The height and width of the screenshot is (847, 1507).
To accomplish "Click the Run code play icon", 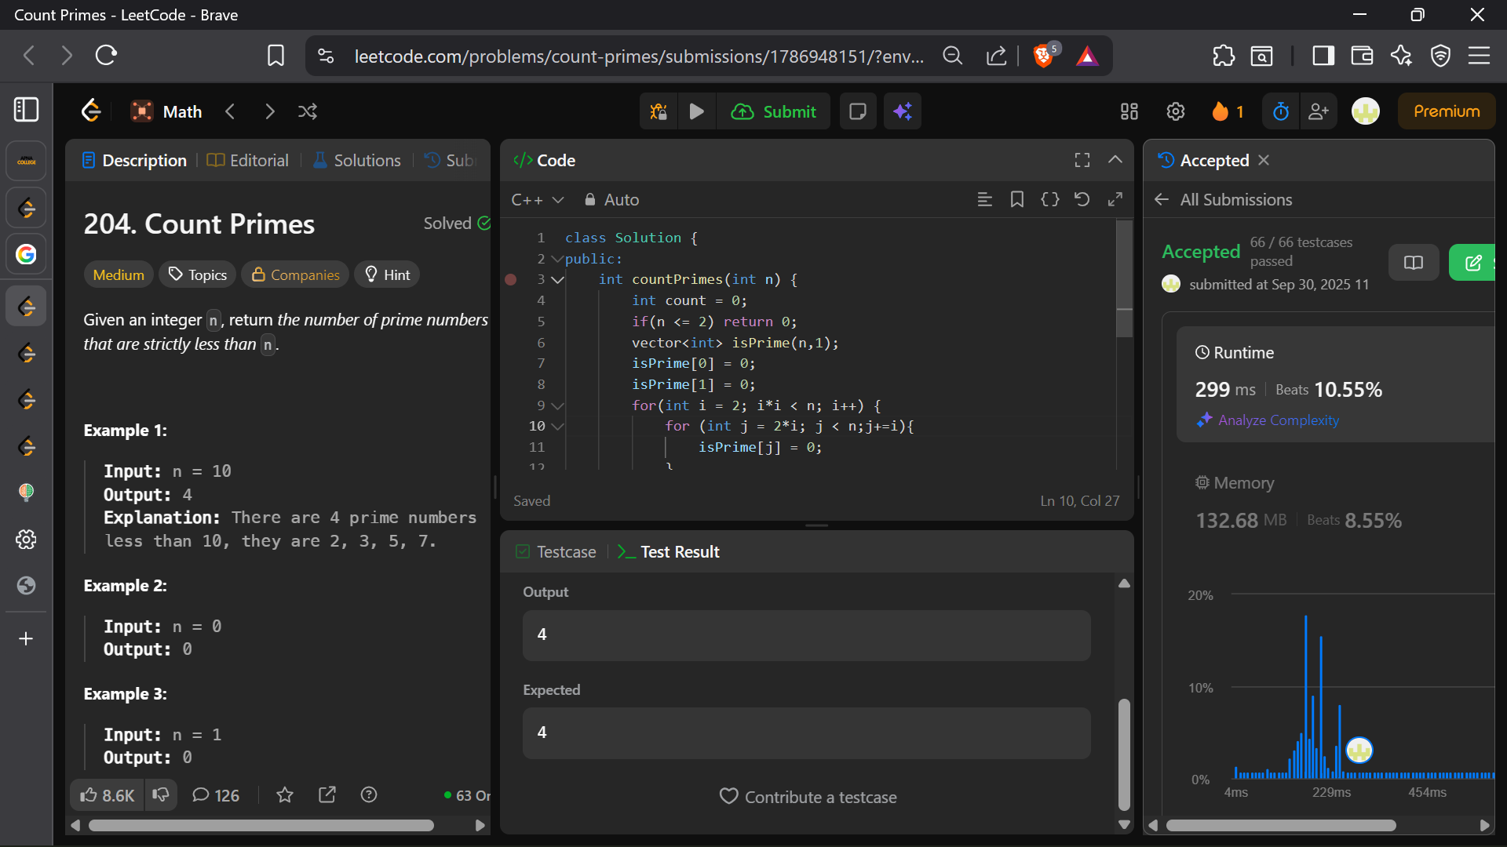I will tap(696, 111).
